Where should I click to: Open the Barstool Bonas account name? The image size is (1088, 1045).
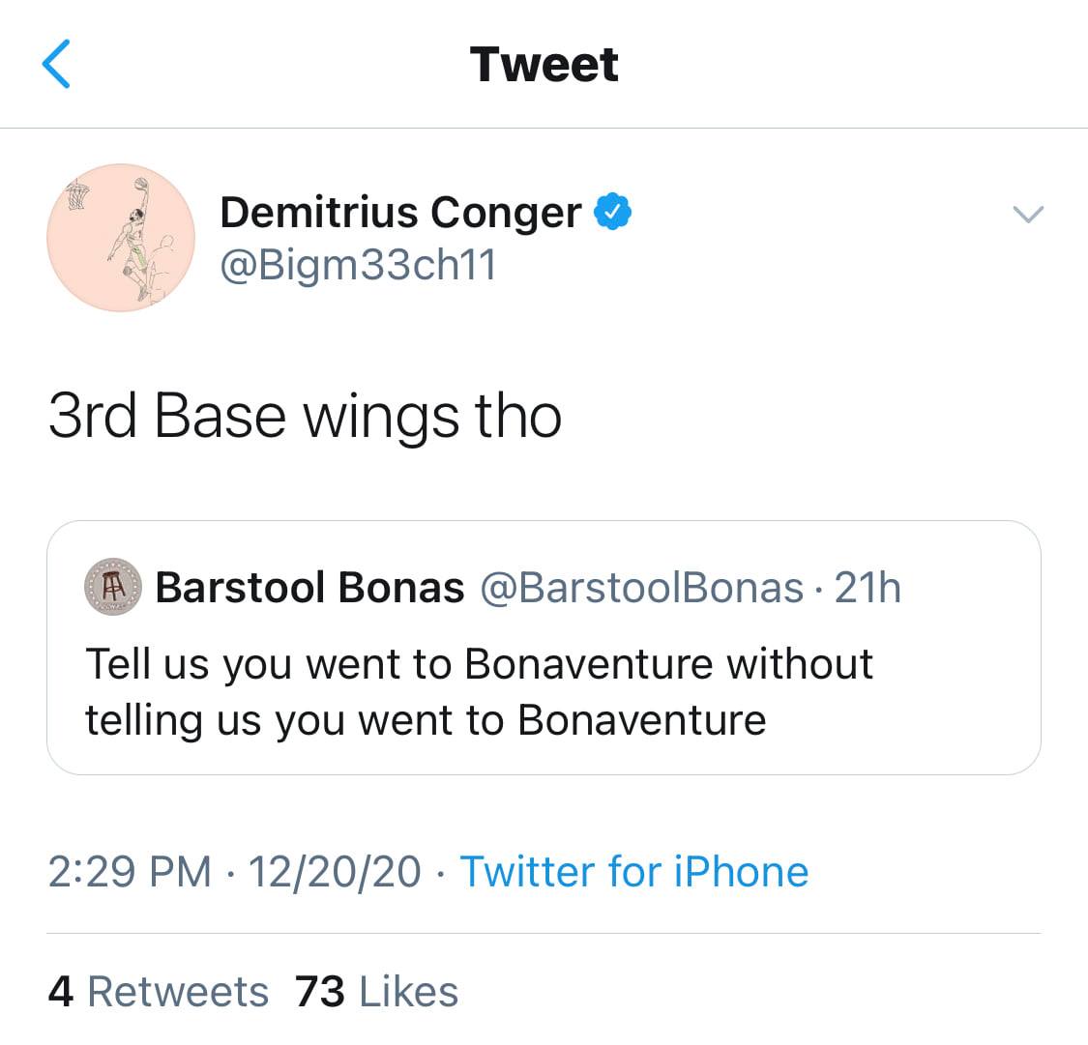pyautogui.click(x=309, y=587)
